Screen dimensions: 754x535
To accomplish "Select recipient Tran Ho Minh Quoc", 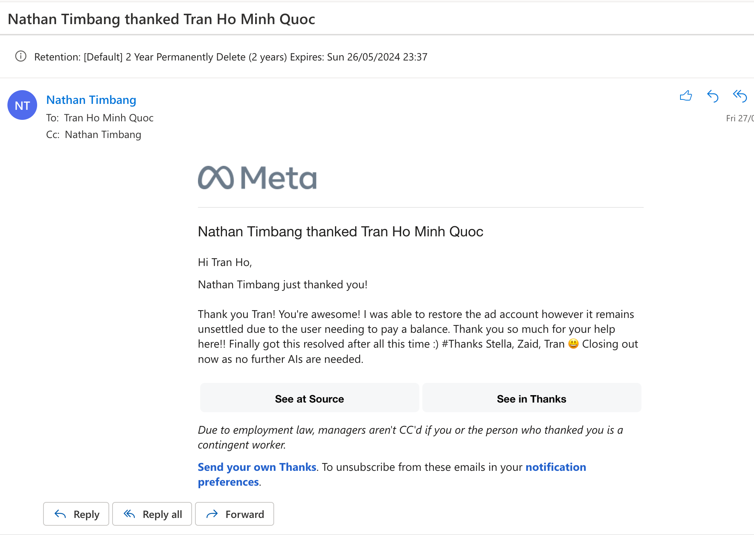I will pos(108,118).
